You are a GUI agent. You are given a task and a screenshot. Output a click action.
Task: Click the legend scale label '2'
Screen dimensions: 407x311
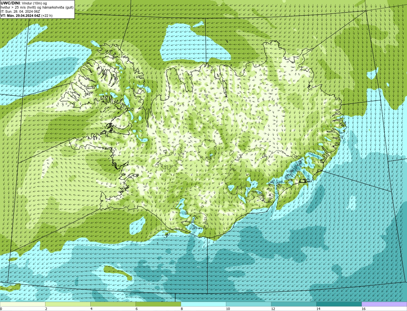tap(46, 309)
